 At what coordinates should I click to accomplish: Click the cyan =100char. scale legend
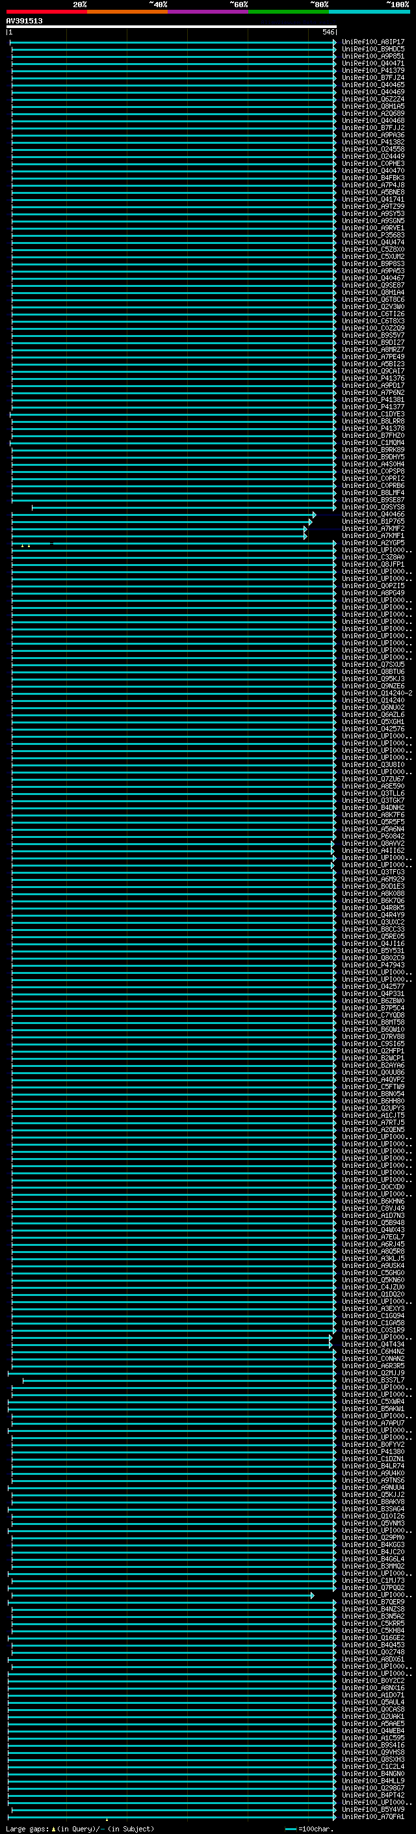[x=309, y=1828]
